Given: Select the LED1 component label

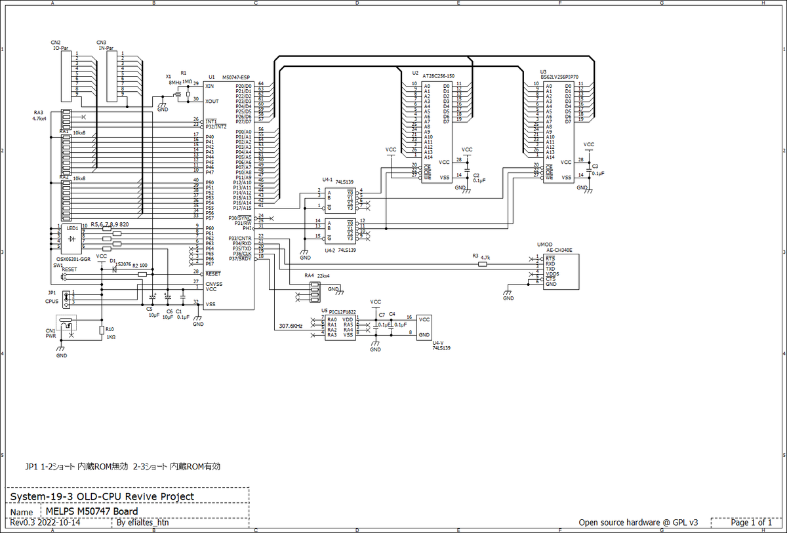Looking at the screenshot, I should (72, 228).
